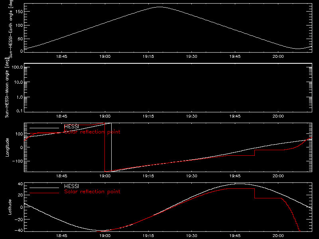The width and height of the screenshot is (319, 239).
Task: Select 18:45 label under Latitude plot
Action: 62,236
